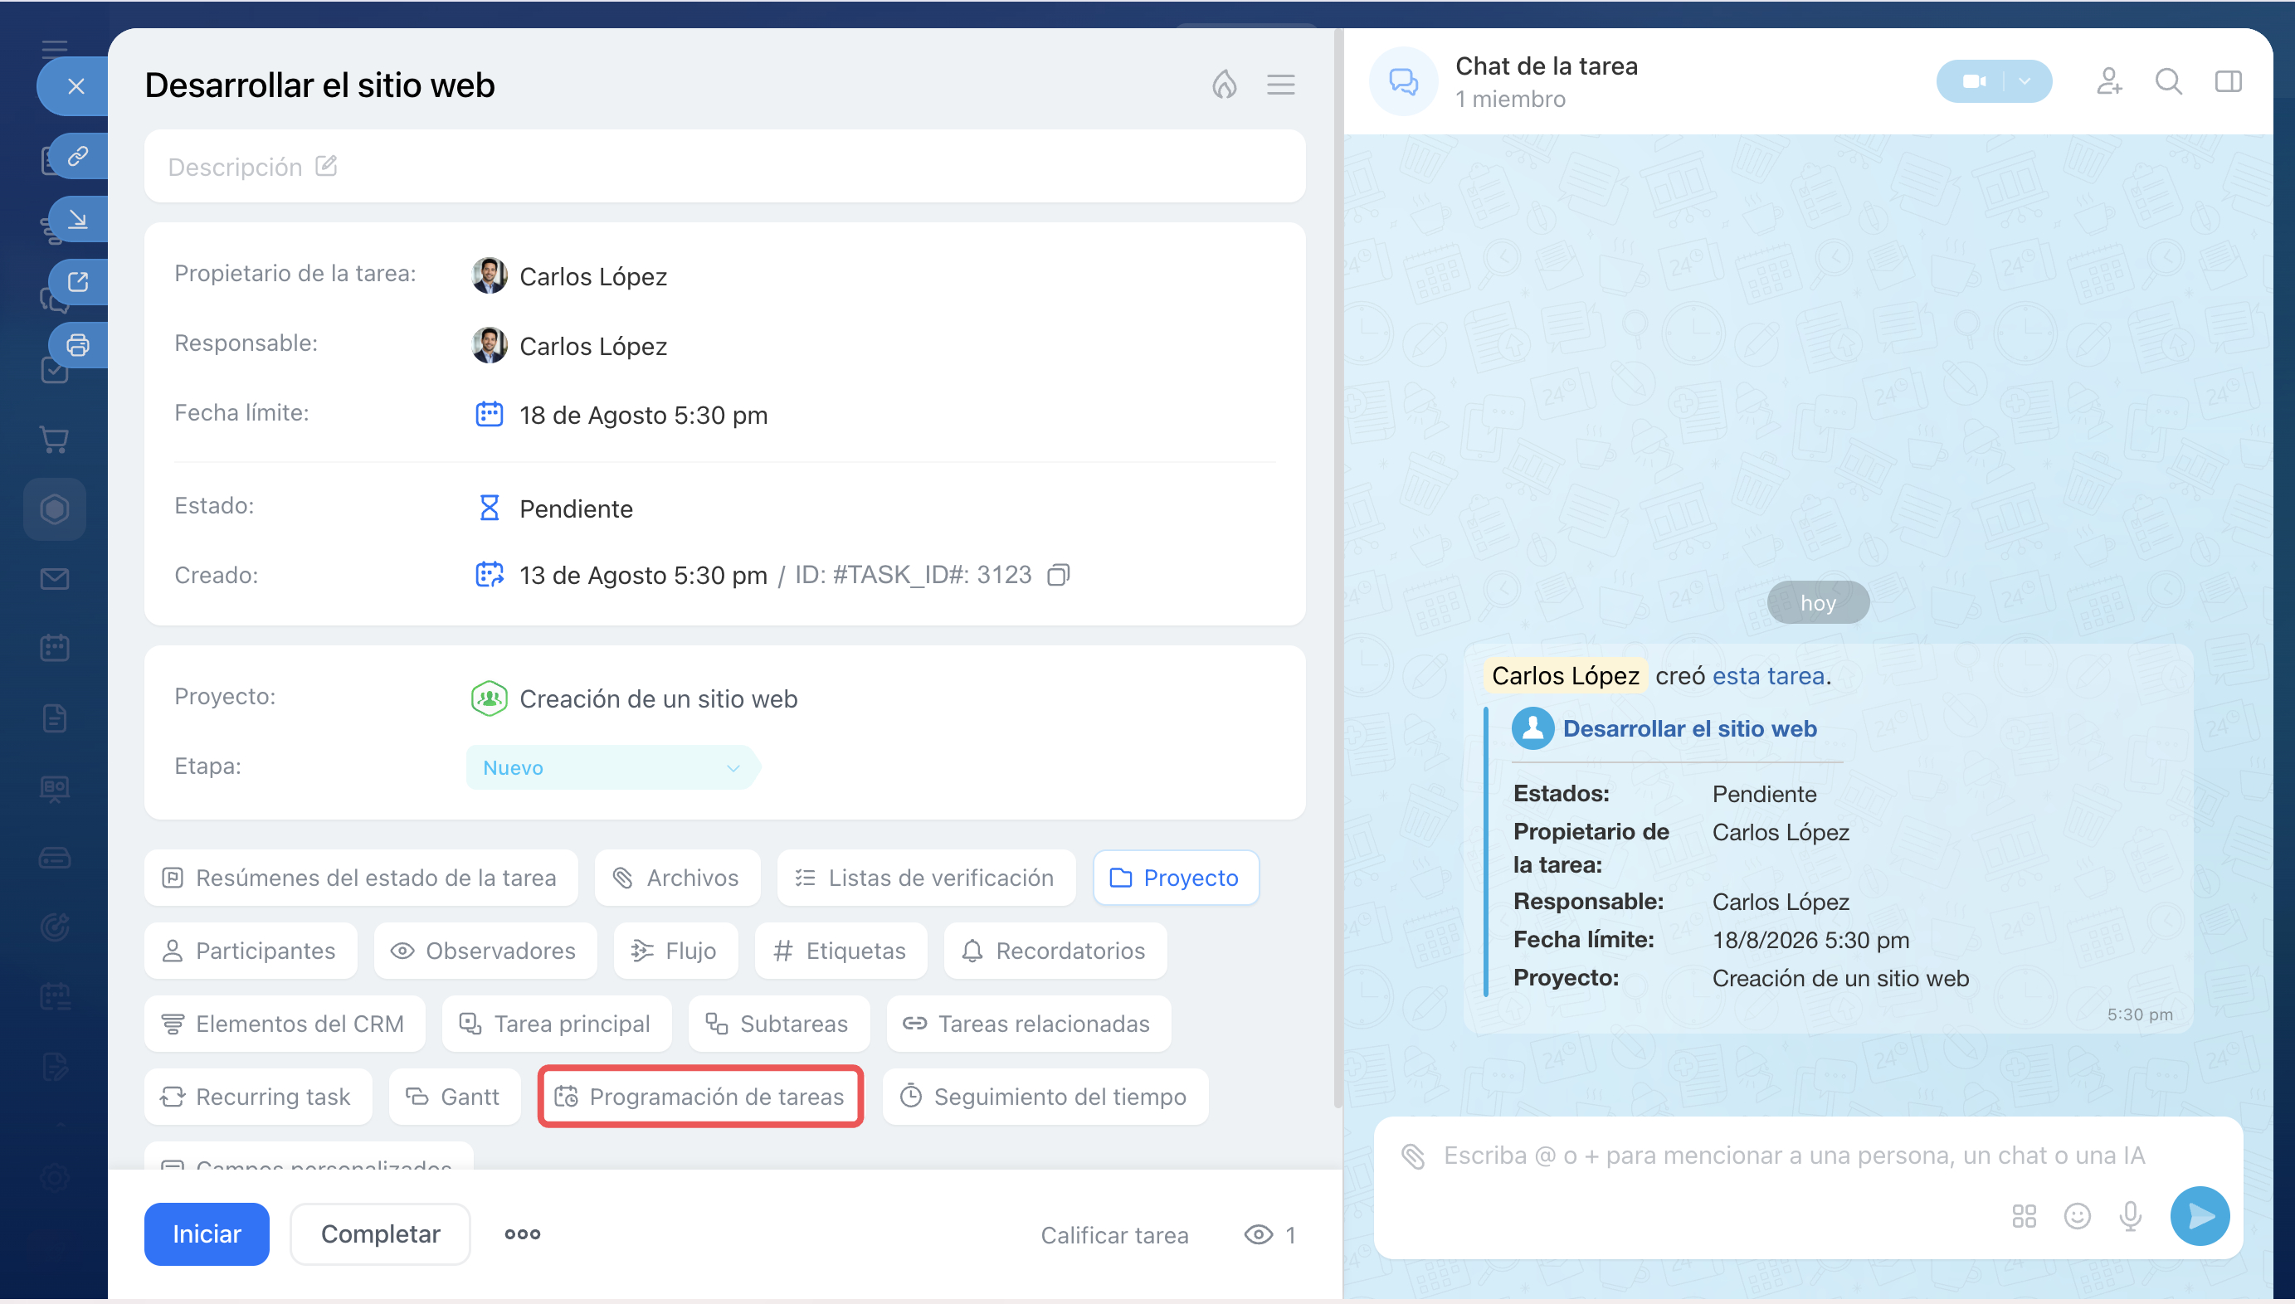2295x1304 pixels.
Task: Open the Etapa dropdown showing Nuevo
Action: 612,767
